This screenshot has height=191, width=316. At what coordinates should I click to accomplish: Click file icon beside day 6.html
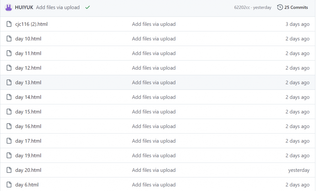point(9,185)
